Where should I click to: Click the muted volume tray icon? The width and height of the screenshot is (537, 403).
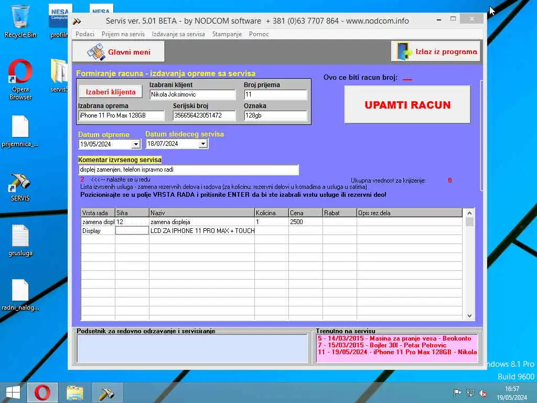(483, 393)
